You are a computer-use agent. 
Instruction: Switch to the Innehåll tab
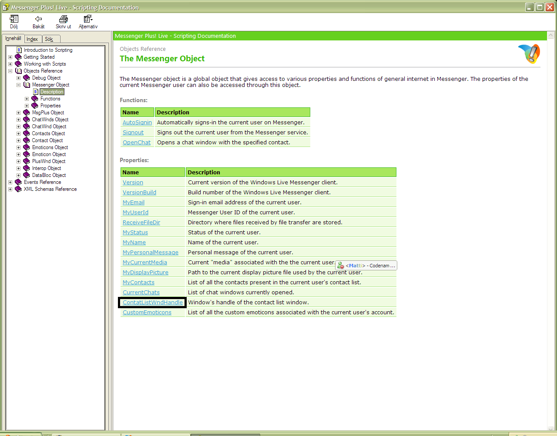coord(13,38)
